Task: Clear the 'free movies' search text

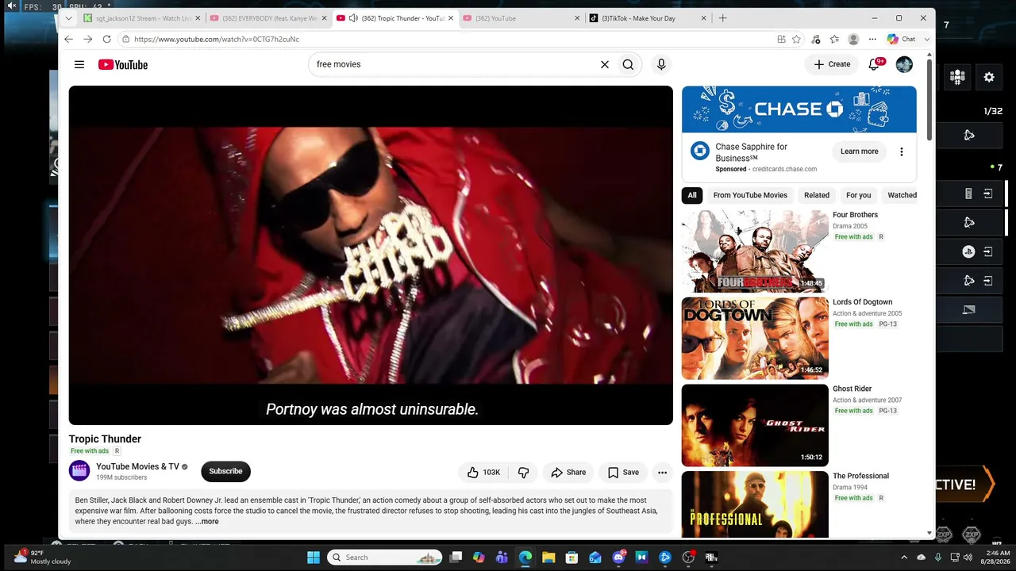Action: [604, 64]
